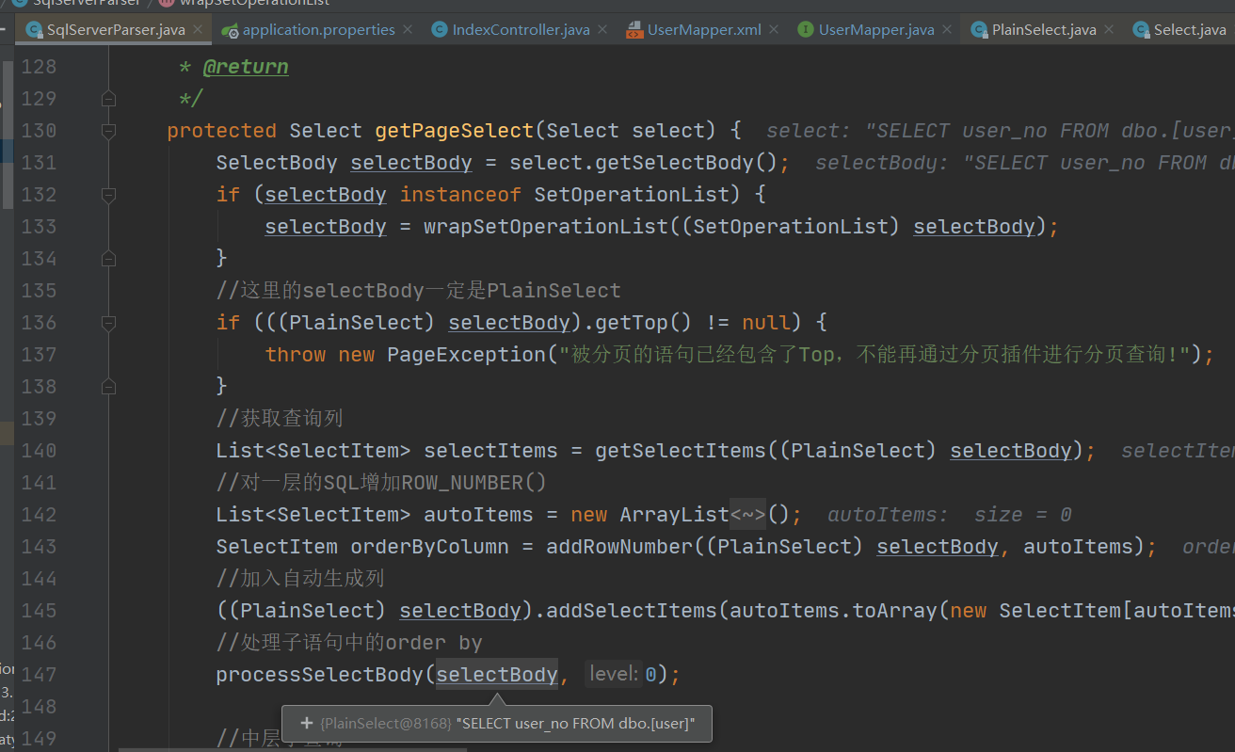The width and height of the screenshot is (1235, 752).
Task: Click the IndexController.java class icon
Action: pos(440,30)
